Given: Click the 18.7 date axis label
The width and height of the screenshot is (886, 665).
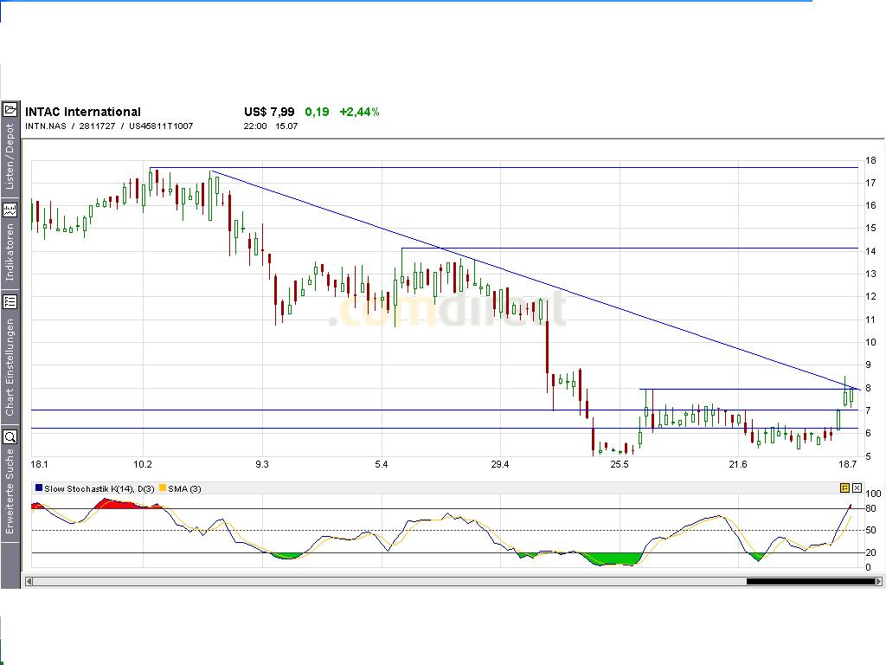Looking at the screenshot, I should [847, 465].
